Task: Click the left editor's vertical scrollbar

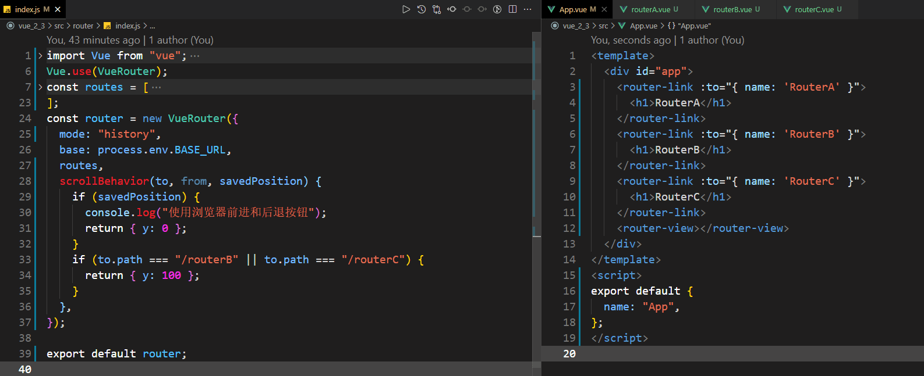Action: pyautogui.click(x=537, y=174)
